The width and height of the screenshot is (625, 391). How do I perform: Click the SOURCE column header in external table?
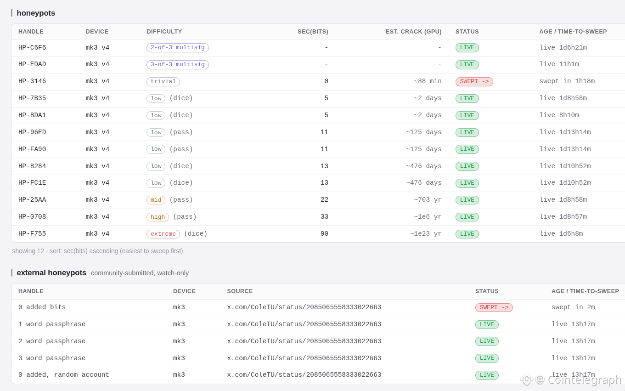point(240,291)
